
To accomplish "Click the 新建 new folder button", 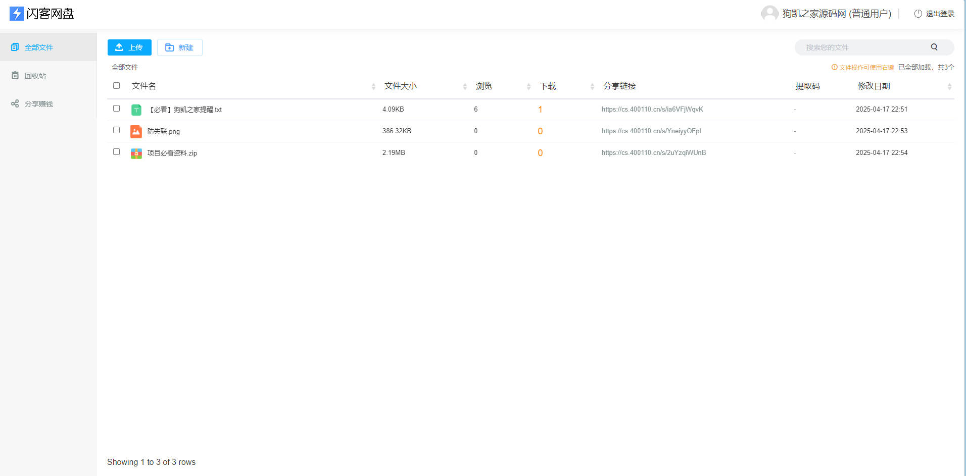I will pyautogui.click(x=179, y=47).
